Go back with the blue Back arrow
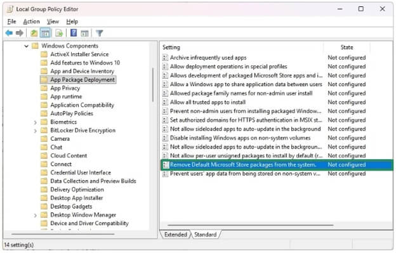This screenshot has height=253, width=396. pos(9,33)
